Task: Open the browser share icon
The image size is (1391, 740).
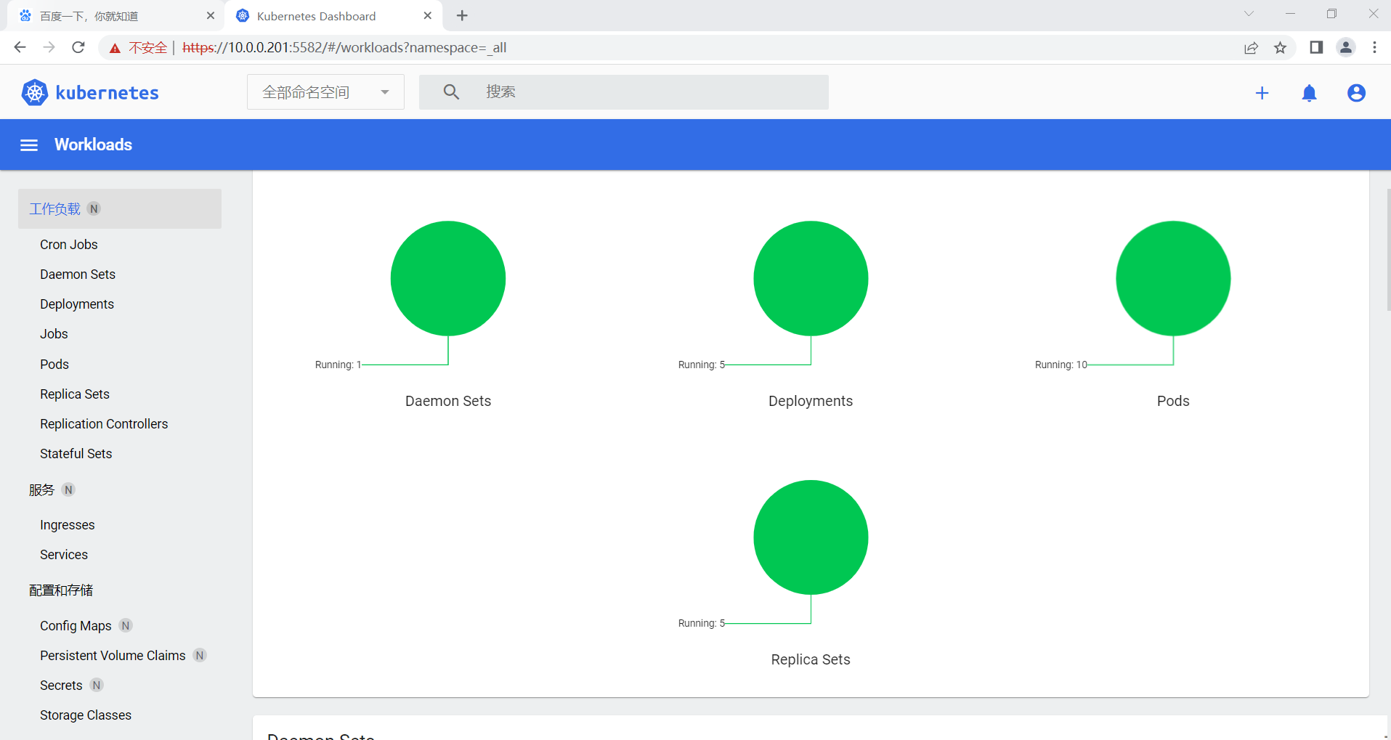Action: pyautogui.click(x=1251, y=48)
